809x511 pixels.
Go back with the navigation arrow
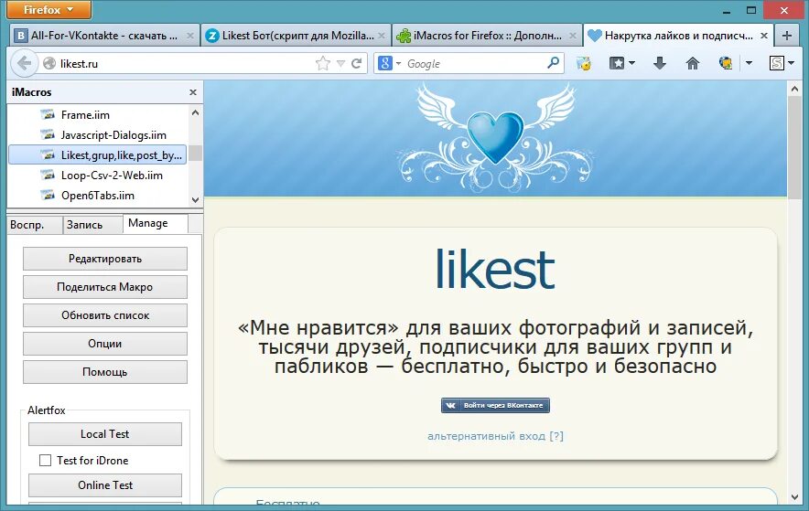24,63
